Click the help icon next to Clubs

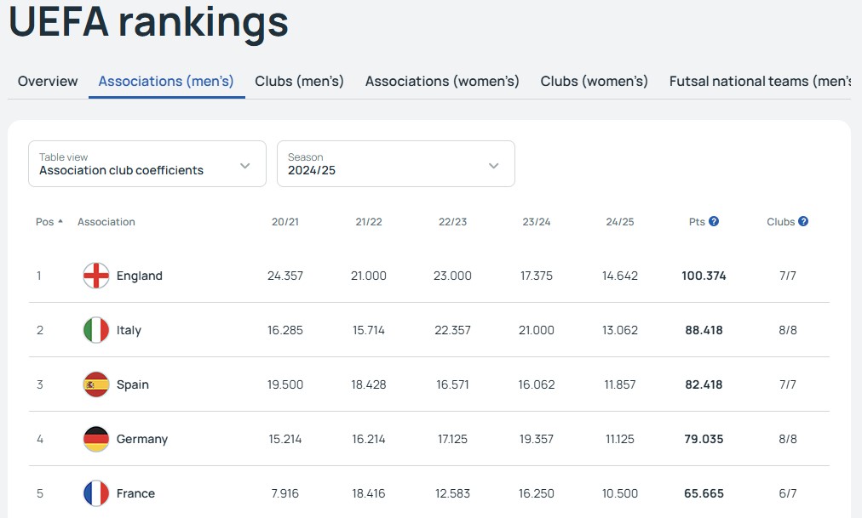(x=803, y=221)
